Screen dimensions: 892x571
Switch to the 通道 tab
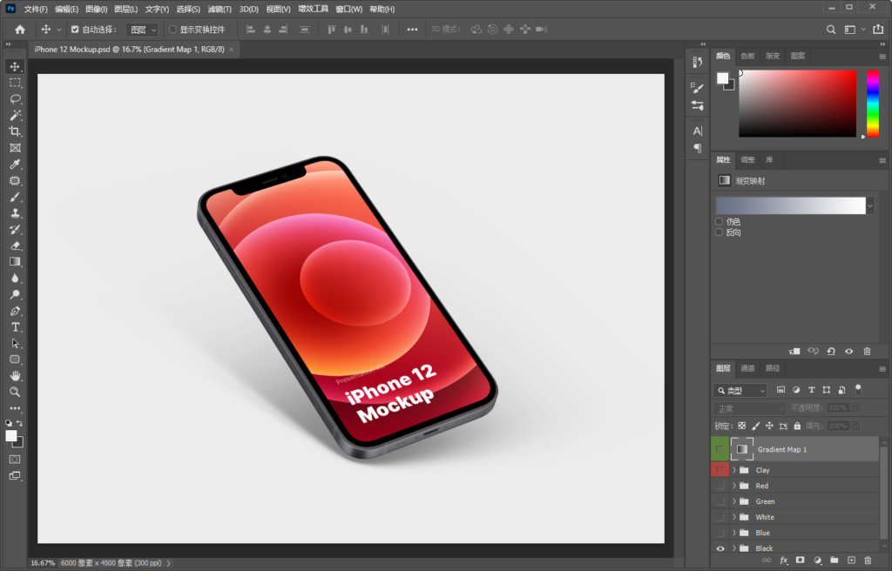point(747,368)
